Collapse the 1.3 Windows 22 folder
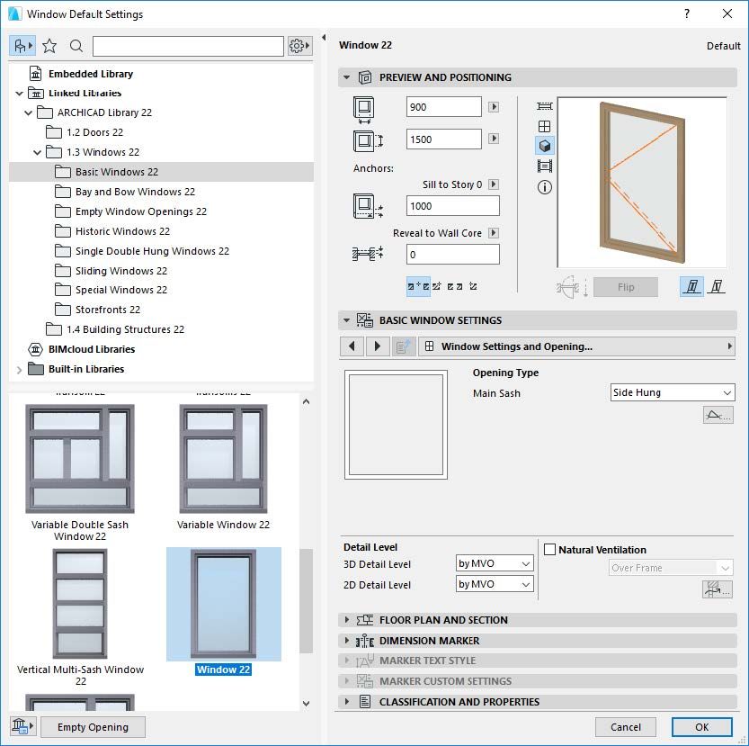 click(37, 153)
